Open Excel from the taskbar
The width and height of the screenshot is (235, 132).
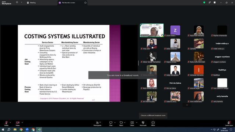tap(39, 129)
